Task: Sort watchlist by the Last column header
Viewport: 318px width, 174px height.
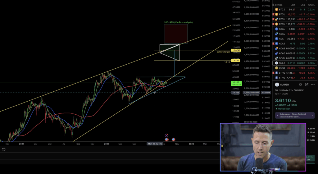Action: click(293, 5)
